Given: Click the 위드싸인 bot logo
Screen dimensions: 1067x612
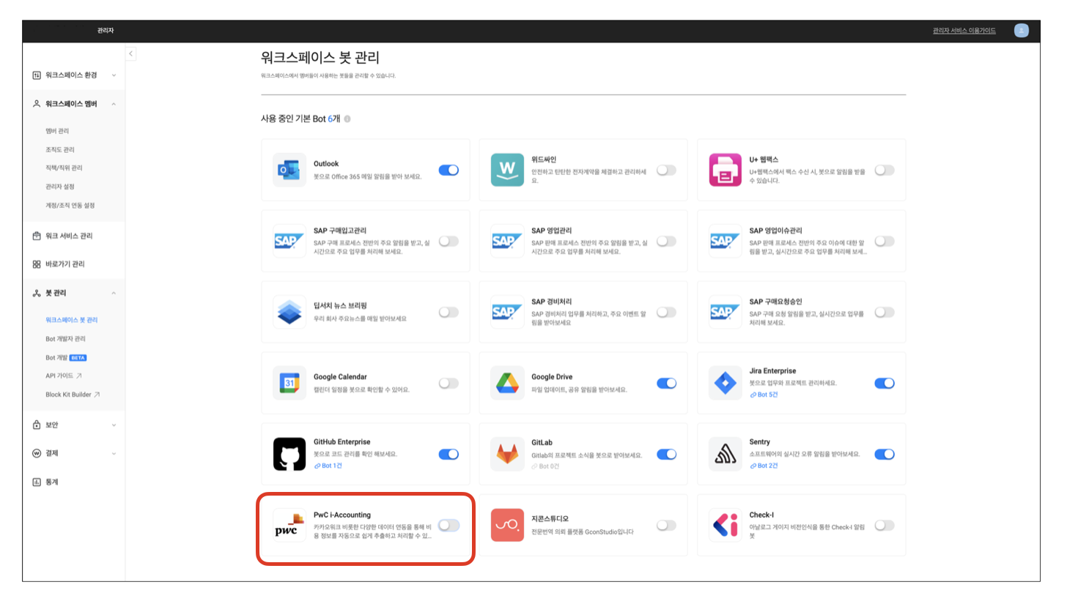Looking at the screenshot, I should 507,170.
